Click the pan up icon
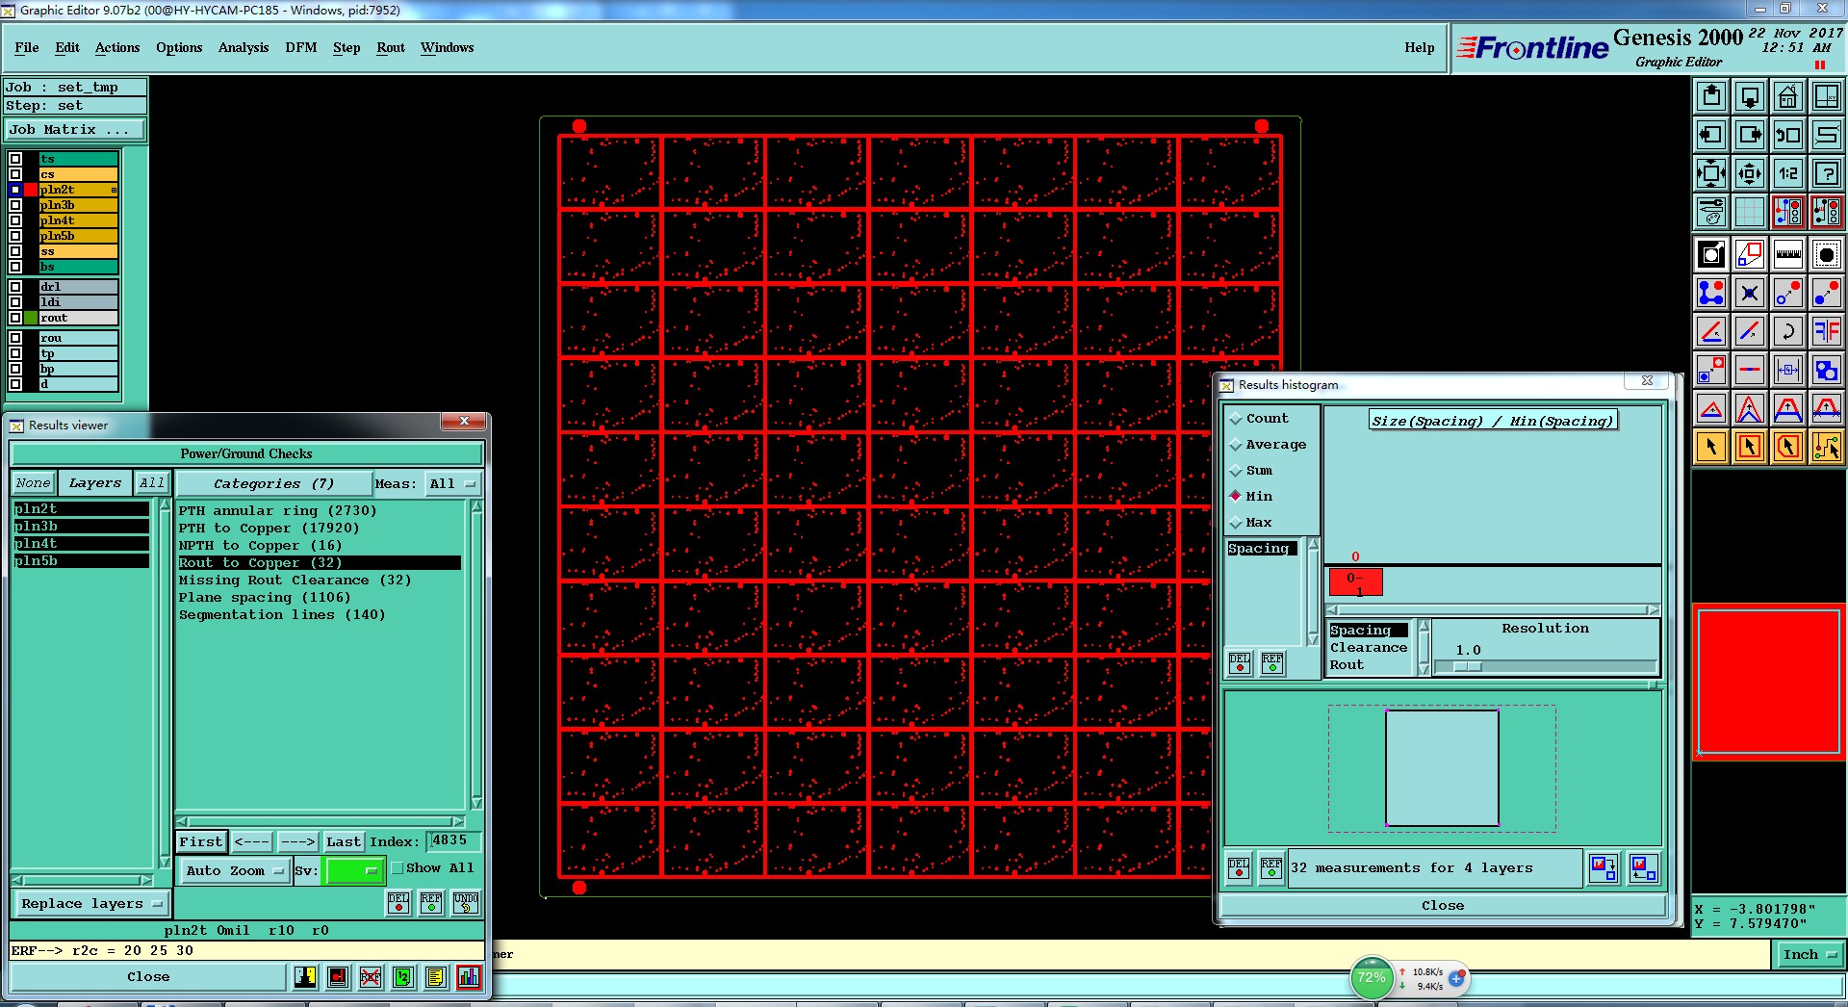The image size is (1848, 1007). 1710,96
